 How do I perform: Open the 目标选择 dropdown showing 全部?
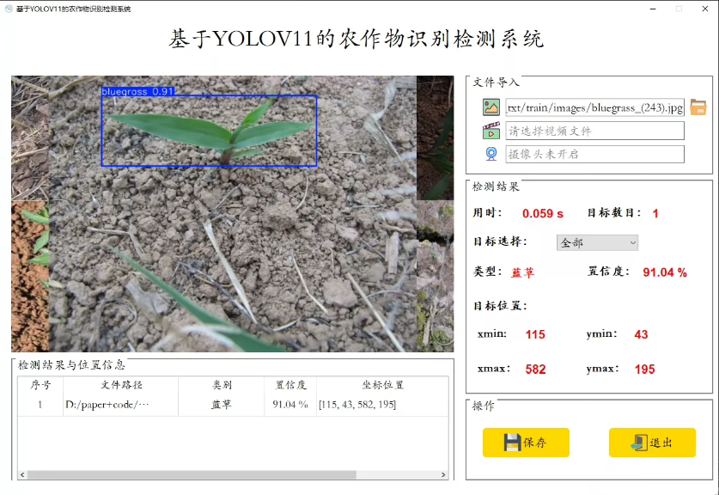[x=597, y=242]
